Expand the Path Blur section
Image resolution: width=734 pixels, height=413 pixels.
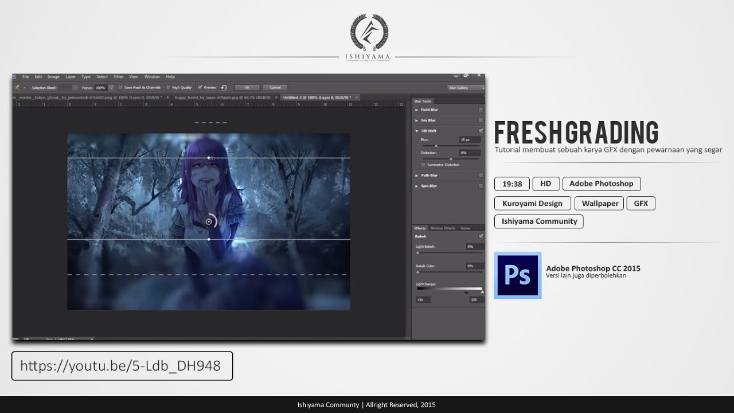tap(417, 176)
